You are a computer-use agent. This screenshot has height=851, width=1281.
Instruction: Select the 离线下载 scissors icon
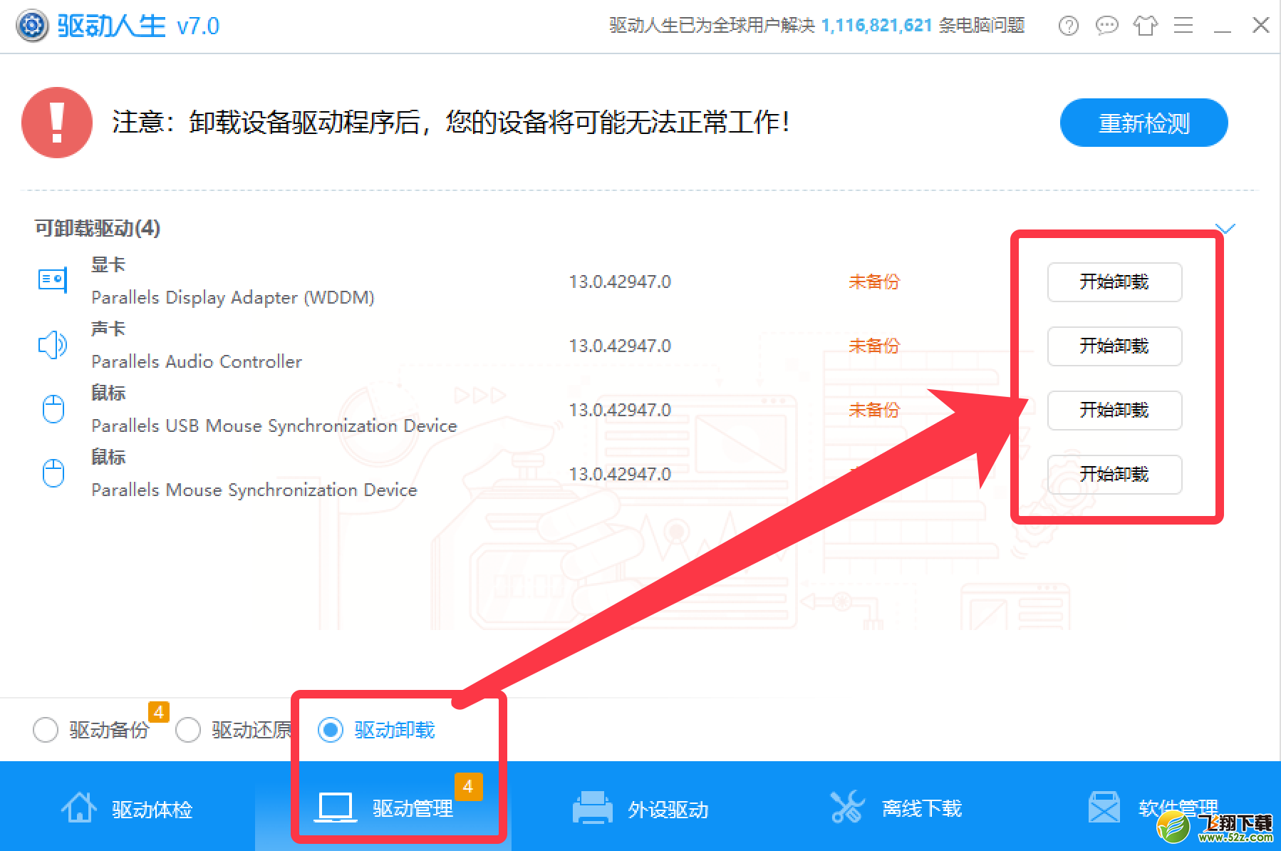pos(848,808)
